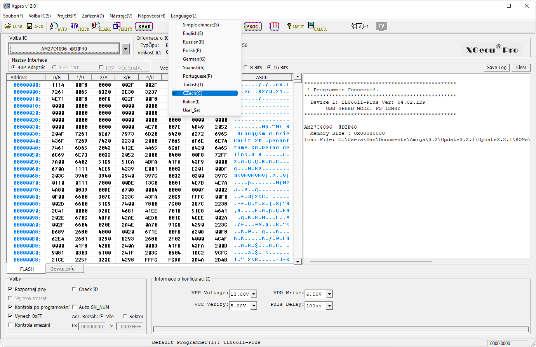Click the TV toolbar icon
The image size is (536, 347).
point(381,26)
